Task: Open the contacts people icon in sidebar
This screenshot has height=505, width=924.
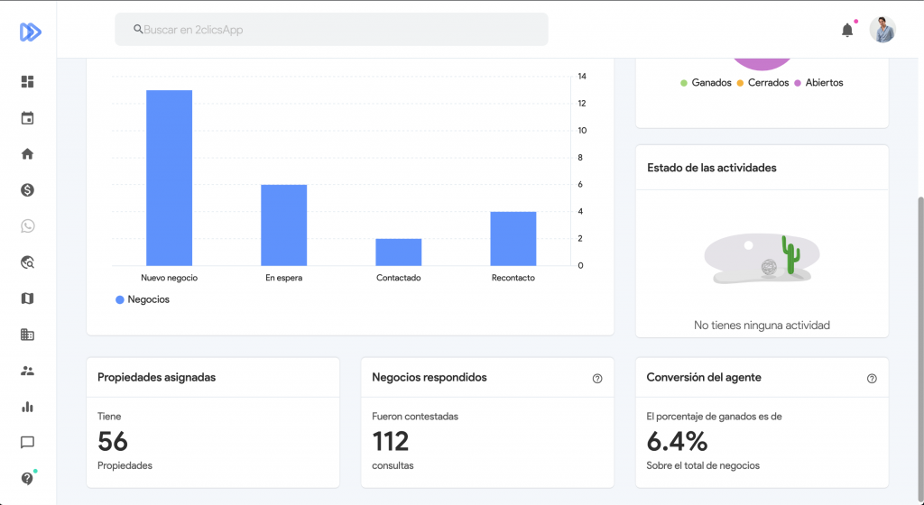Action: click(x=28, y=371)
